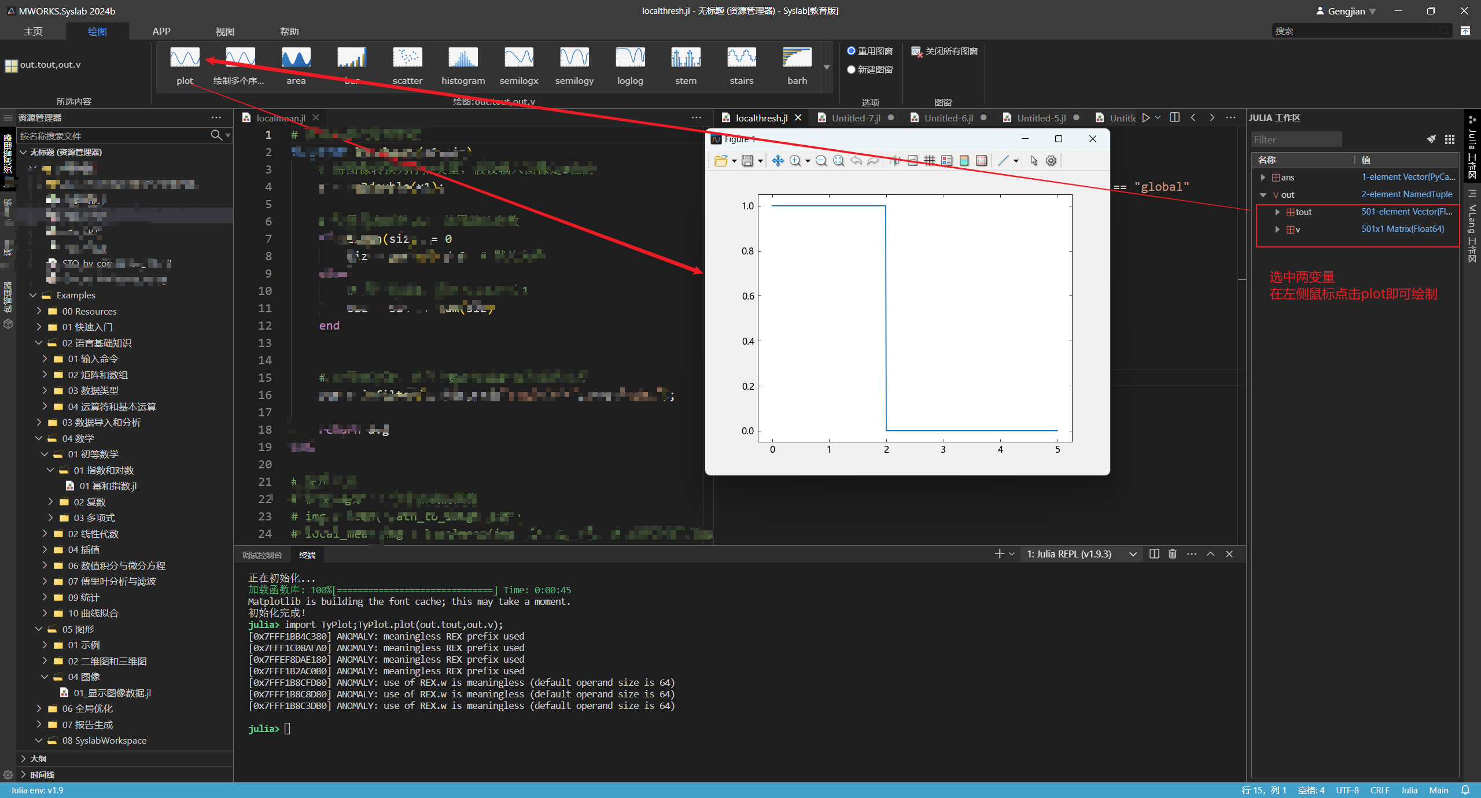The height and width of the screenshot is (798, 1481).
Task: Collapse the Examples folder
Action: pos(33,295)
